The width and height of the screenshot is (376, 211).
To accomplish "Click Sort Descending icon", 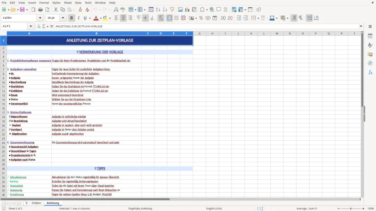I will (x=165, y=10).
